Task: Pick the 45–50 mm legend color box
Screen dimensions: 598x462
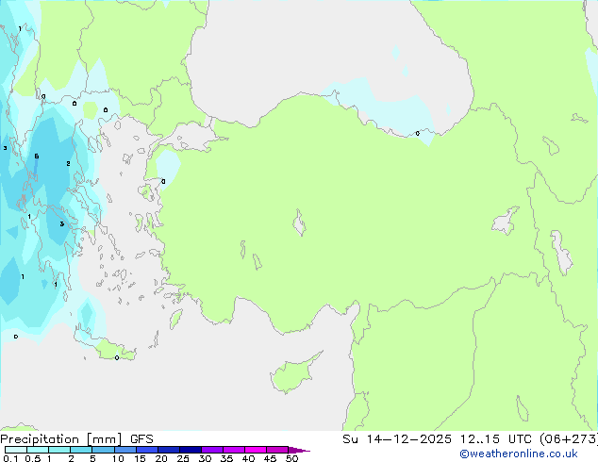Action: pyautogui.click(x=277, y=450)
